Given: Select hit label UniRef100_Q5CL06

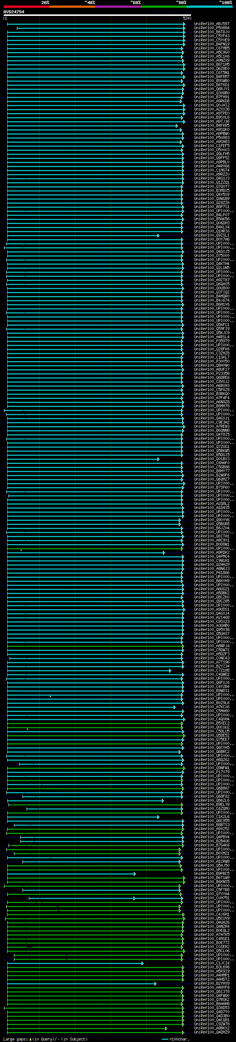Looking at the screenshot, I should (x=211, y=951).
